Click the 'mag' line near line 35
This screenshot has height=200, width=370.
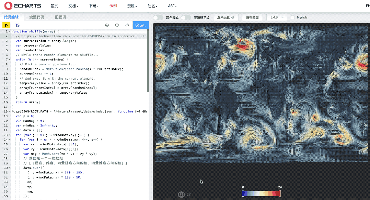(30, 191)
